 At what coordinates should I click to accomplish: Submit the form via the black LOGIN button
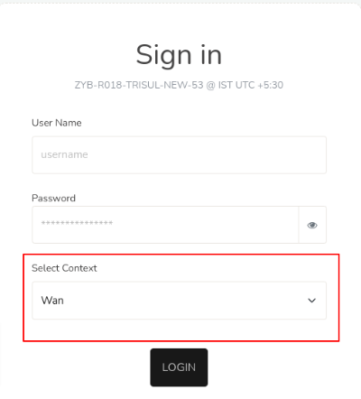tap(179, 367)
